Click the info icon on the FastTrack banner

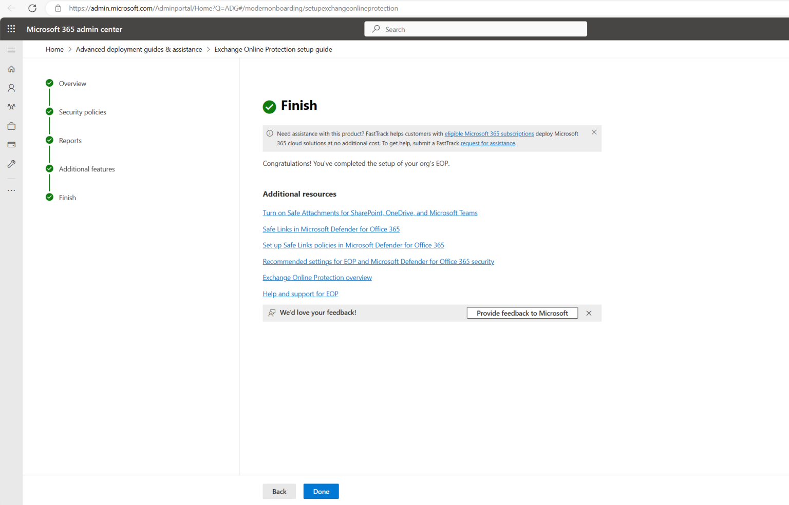tap(269, 133)
